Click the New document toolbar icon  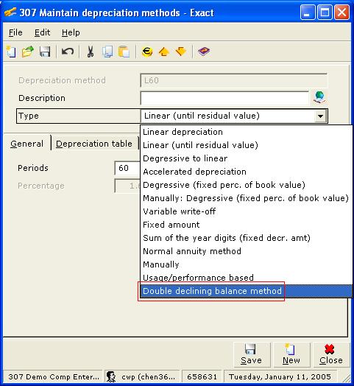click(11, 52)
